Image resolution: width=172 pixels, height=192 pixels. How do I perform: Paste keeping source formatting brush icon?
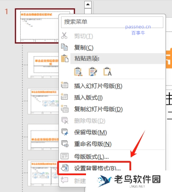[x=93, y=71]
